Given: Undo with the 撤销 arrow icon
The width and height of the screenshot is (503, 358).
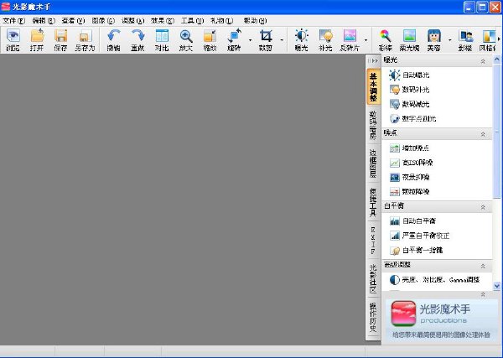Looking at the screenshot, I should click(x=113, y=39).
